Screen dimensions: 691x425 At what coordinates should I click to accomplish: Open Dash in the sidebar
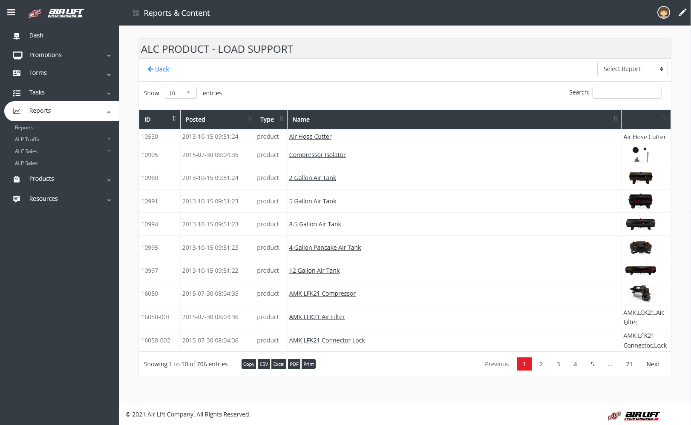tap(36, 35)
